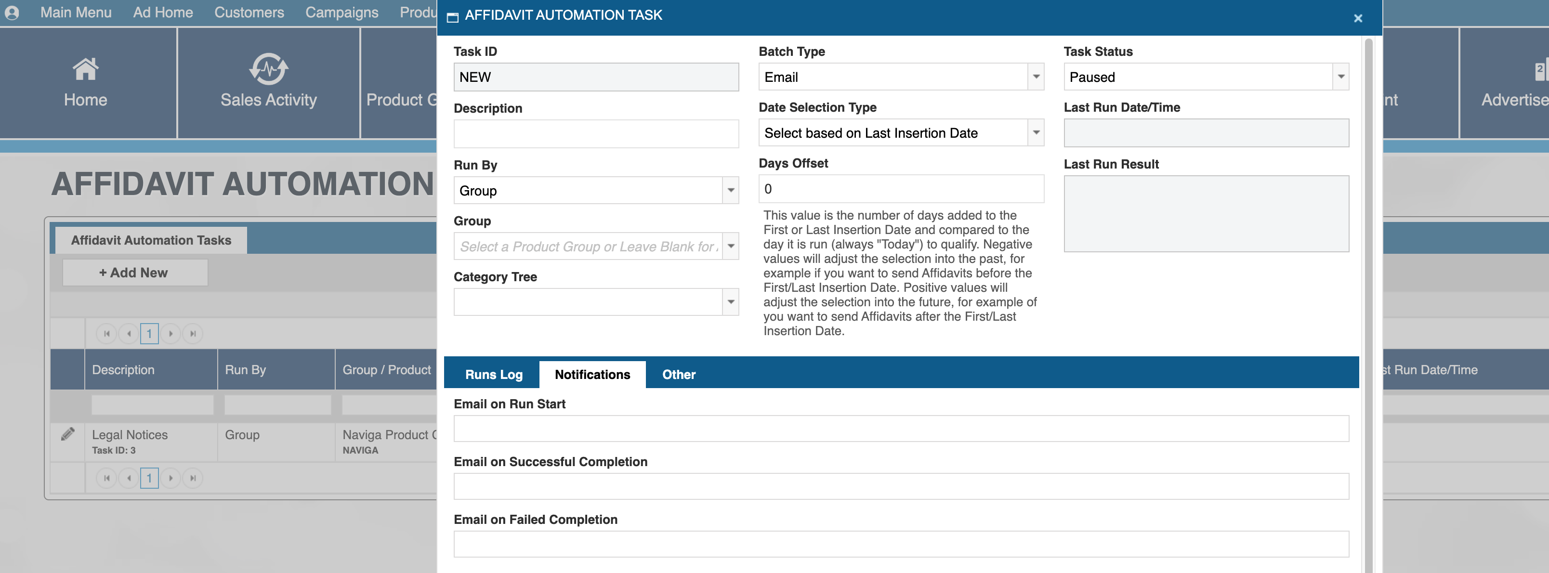1549x573 pixels.
Task: Expand the Date Selection Type dropdown
Action: pyautogui.click(x=1036, y=133)
